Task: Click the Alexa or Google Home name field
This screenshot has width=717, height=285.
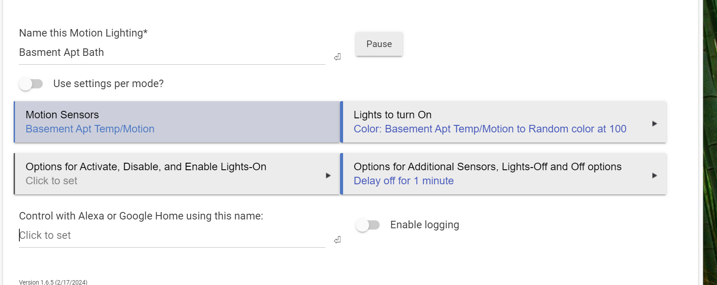Action: (x=172, y=236)
